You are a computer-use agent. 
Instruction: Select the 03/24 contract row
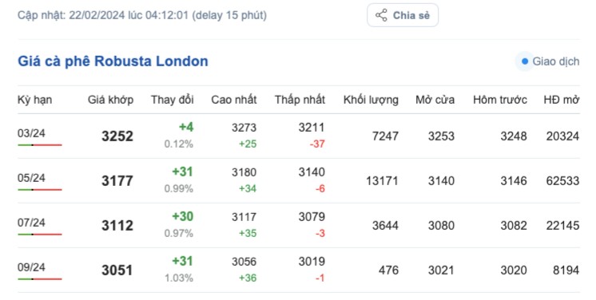coord(298,136)
